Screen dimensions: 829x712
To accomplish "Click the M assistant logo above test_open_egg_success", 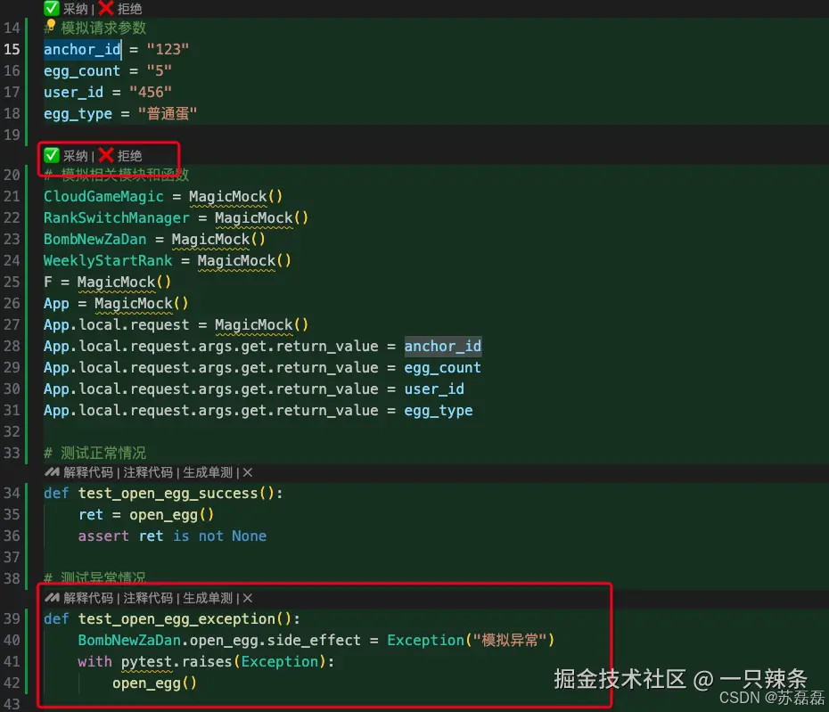I will click(53, 472).
